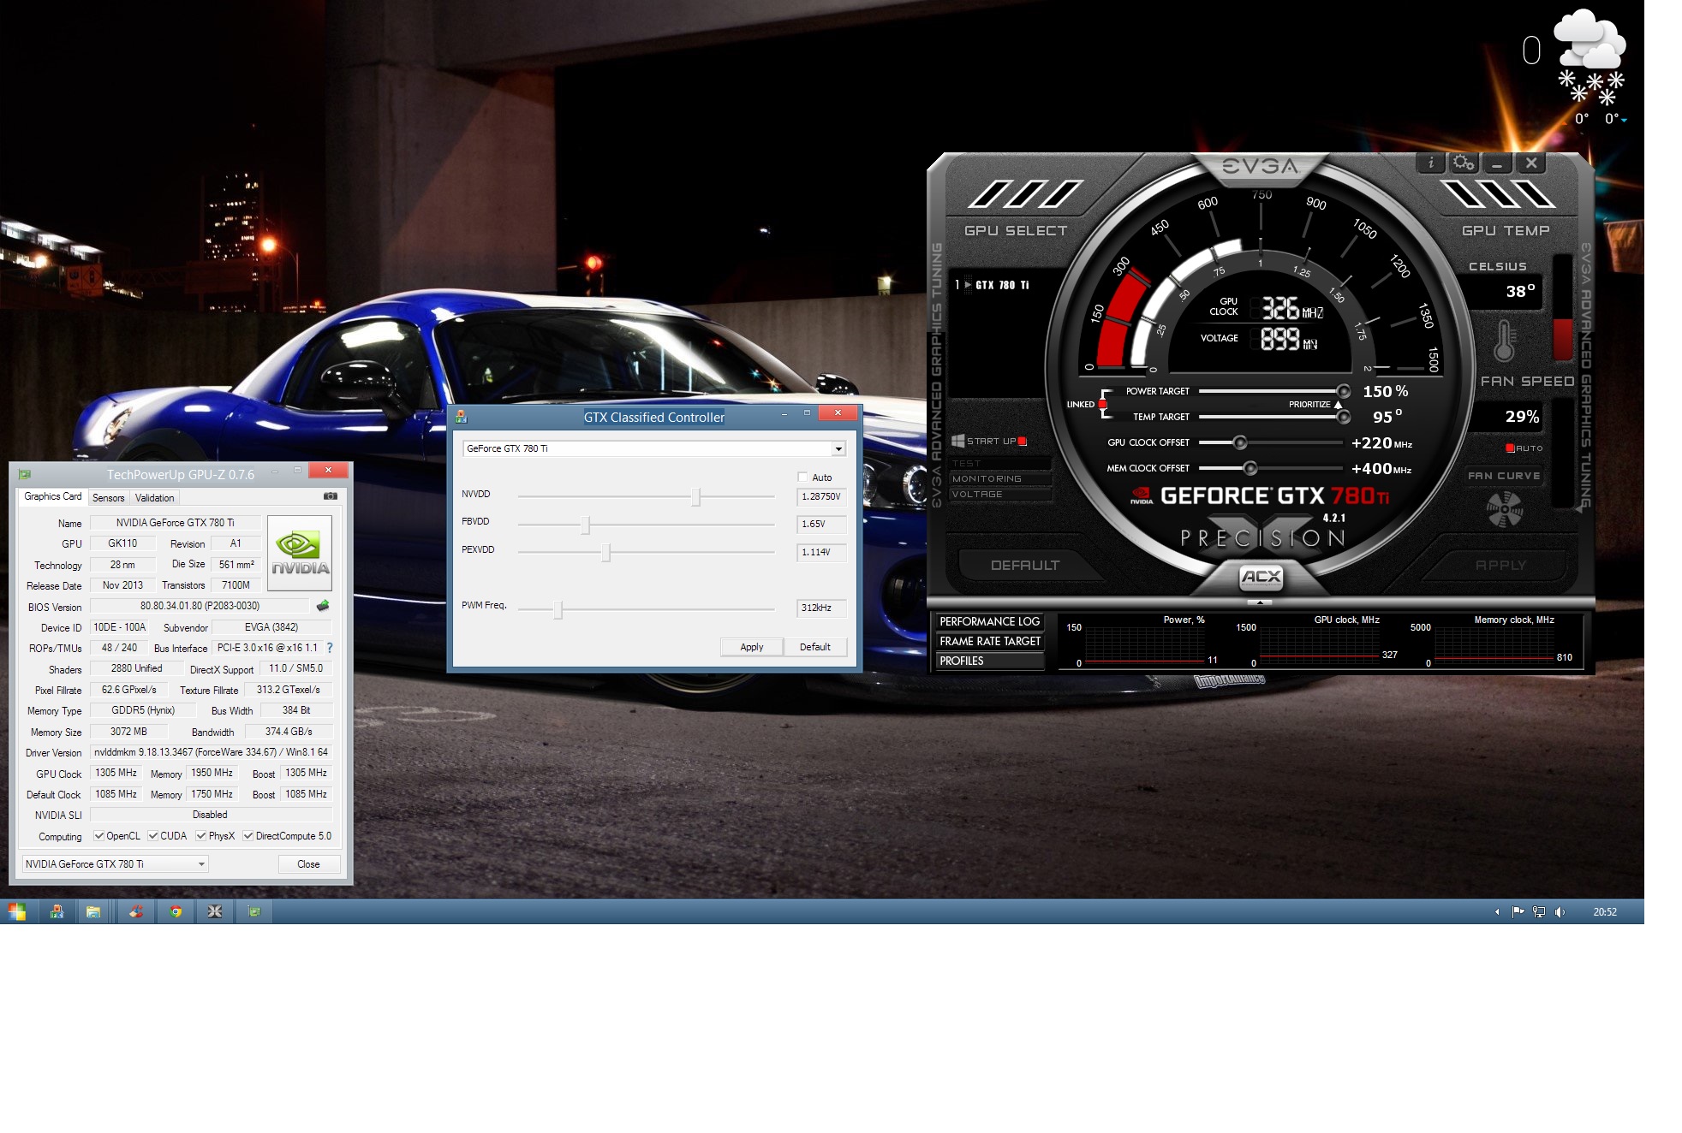The image size is (1682, 1133).
Task: Open the first pinned taskbar app after Start
Action: pyautogui.click(x=57, y=911)
